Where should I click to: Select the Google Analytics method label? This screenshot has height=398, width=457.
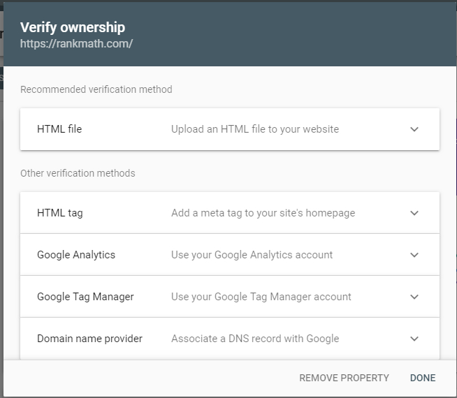76,255
